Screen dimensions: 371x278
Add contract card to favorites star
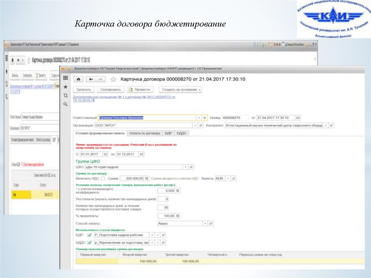[113, 79]
